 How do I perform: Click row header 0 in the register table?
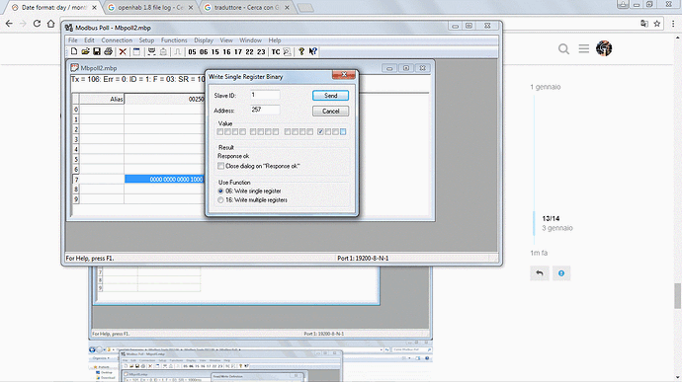pyautogui.click(x=76, y=110)
